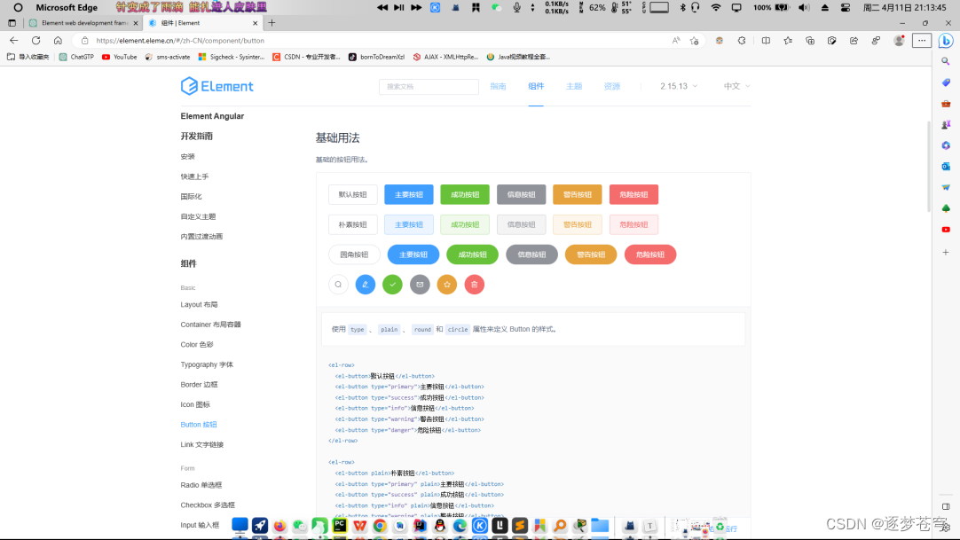Switch to the 组件 nav tab
Screen dimensions: 960x540
click(536, 86)
